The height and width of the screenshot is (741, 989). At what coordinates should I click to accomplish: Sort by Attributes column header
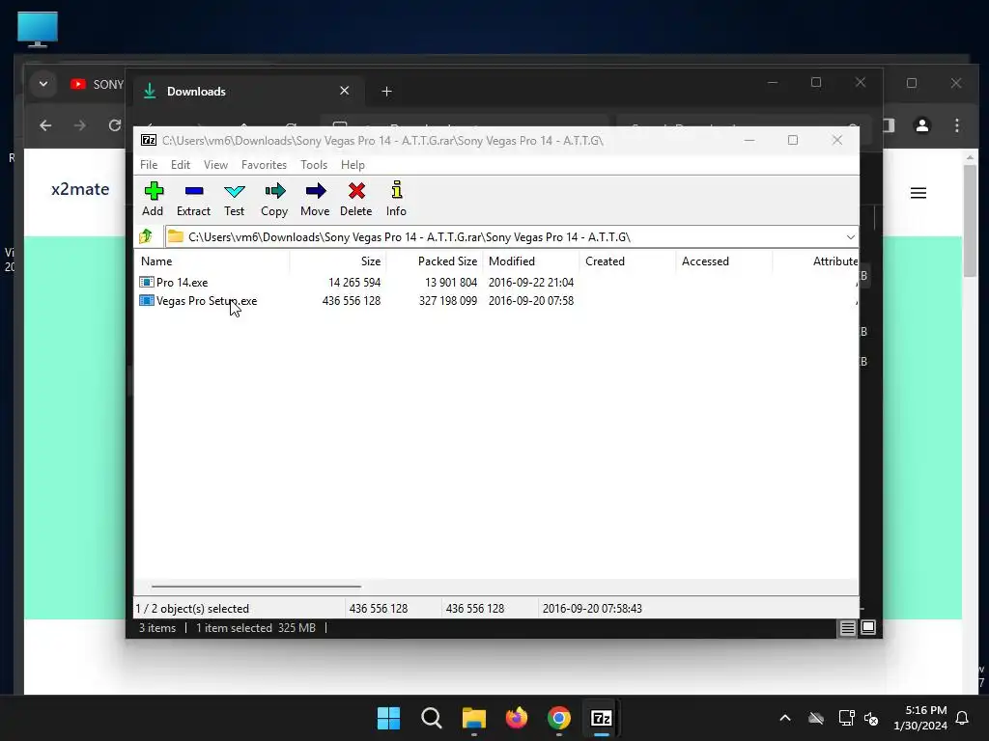(x=816, y=261)
